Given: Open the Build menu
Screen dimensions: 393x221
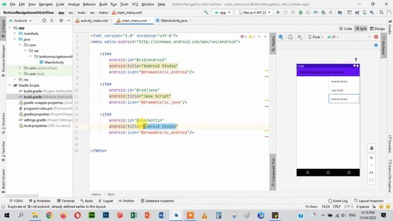Looking at the screenshot, I should point(103,4).
